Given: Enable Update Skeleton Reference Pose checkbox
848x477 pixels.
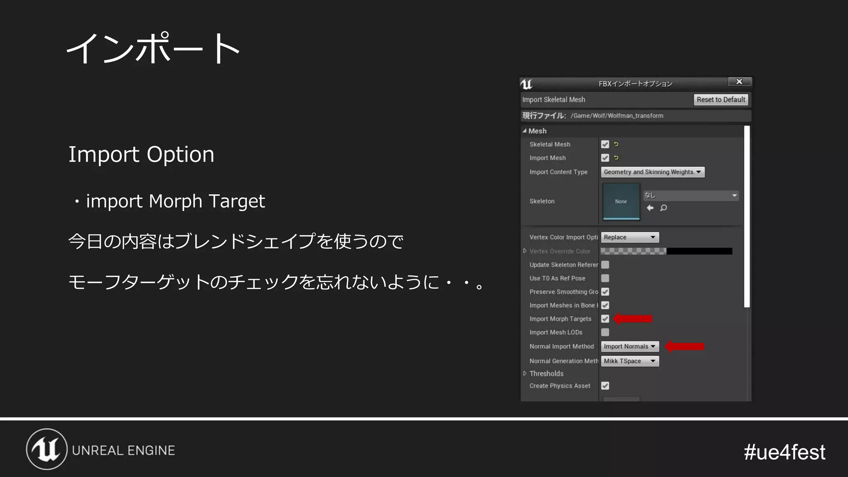Looking at the screenshot, I should (x=605, y=265).
